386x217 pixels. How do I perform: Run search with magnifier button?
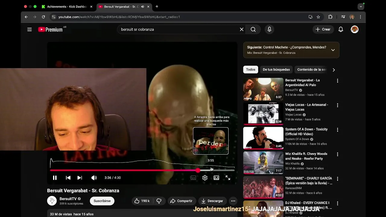click(253, 29)
